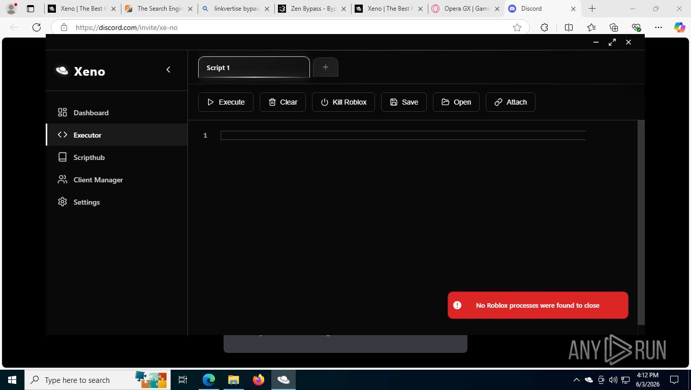Click the taskbar search box
Viewport: 691px width, 390px height.
[98, 380]
